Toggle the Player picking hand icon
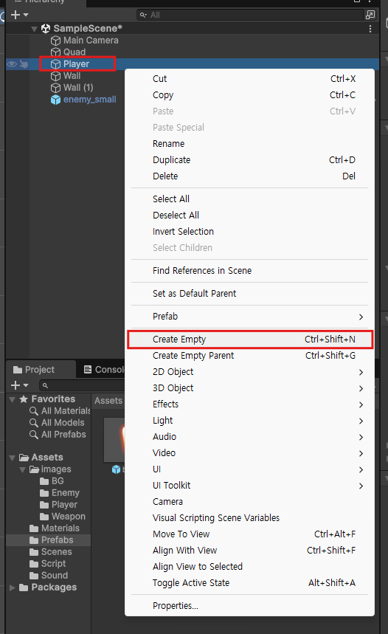 pyautogui.click(x=24, y=64)
